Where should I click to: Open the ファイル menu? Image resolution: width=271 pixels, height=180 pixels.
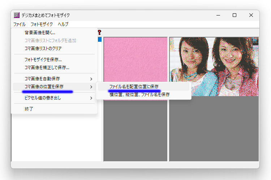pyautogui.click(x=20, y=24)
